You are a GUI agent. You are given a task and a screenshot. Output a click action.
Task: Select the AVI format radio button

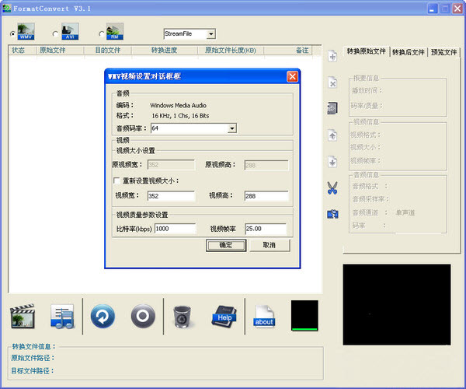55,34
